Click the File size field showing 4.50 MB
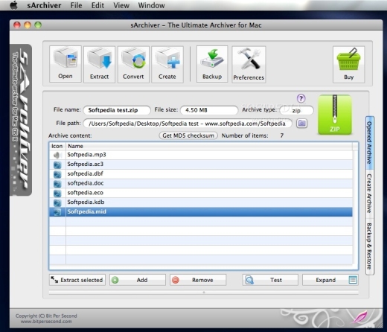 click(209, 110)
